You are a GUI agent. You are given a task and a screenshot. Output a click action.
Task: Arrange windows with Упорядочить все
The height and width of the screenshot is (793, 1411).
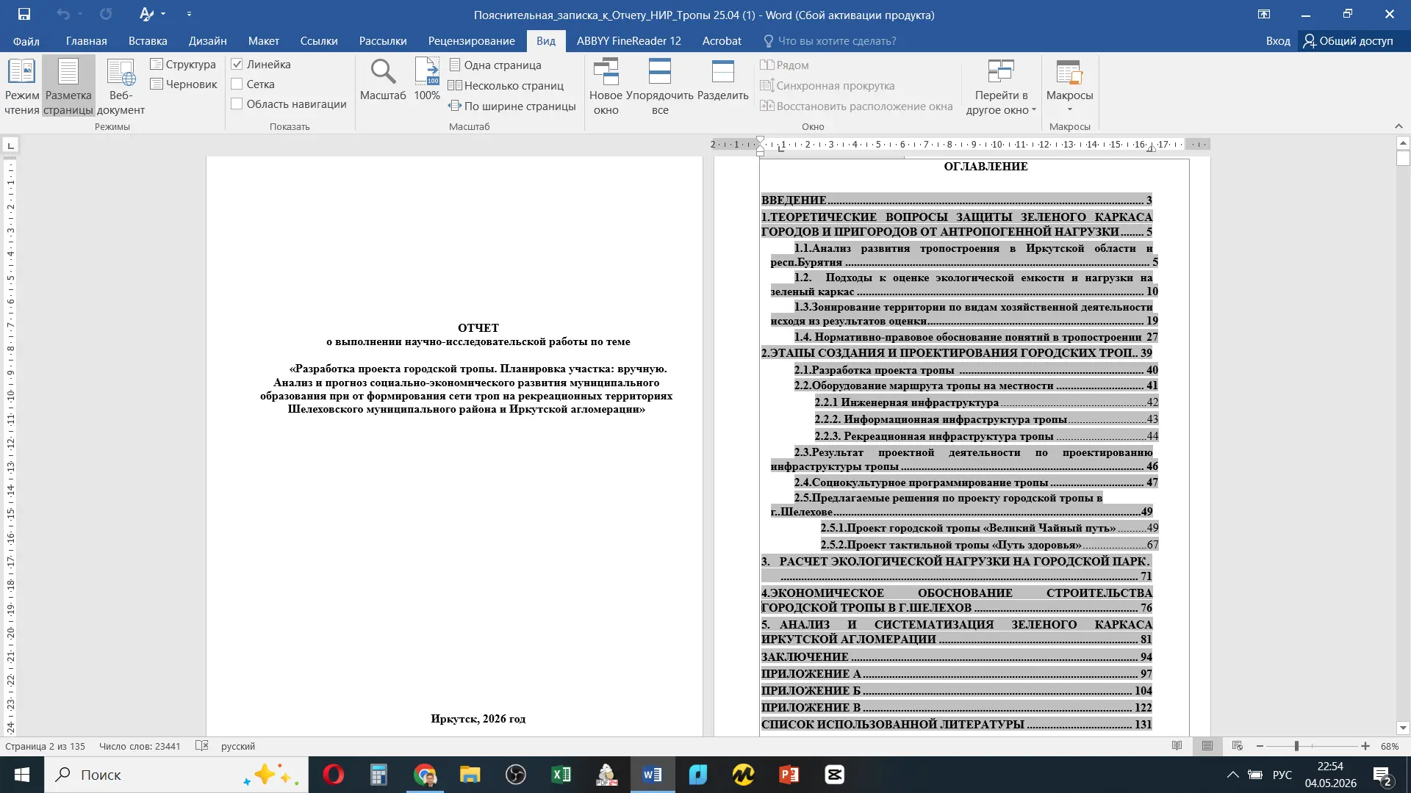(x=660, y=87)
